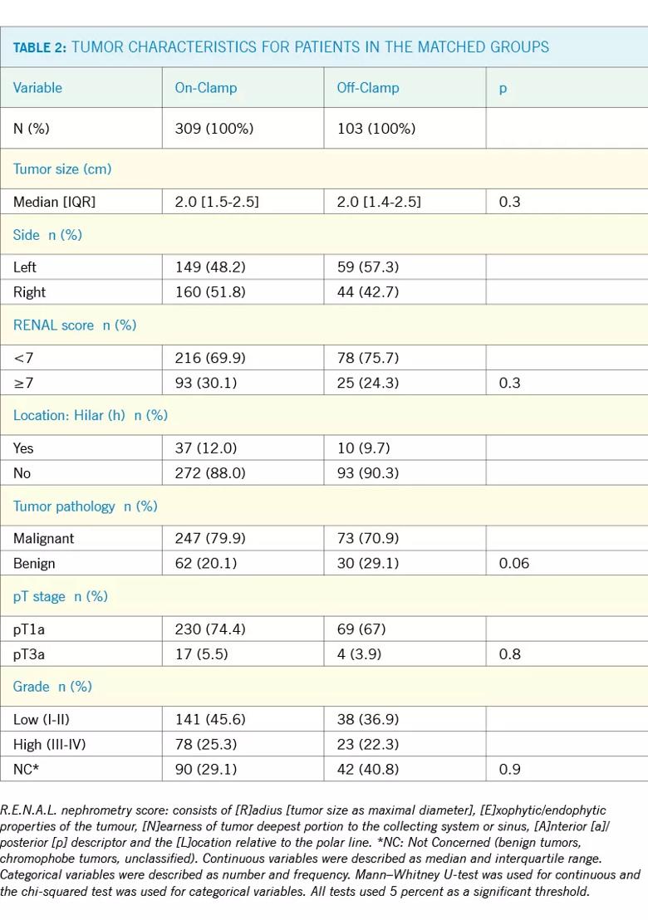Screen dimensions: 648x920
Task: Select the 93 (30.1) On-Clamp cell
Action: pyautogui.click(x=206, y=383)
